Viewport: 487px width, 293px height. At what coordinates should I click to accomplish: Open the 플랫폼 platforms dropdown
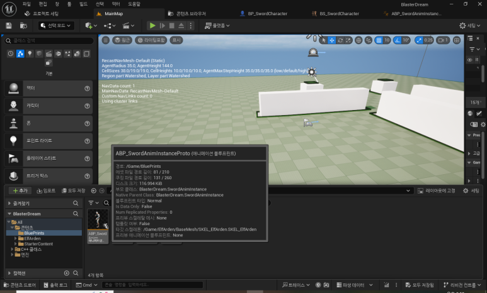pos(217,26)
